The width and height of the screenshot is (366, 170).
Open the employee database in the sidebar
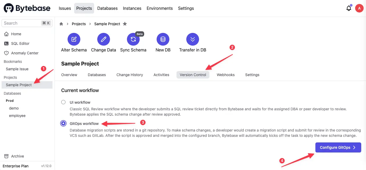tap(17, 116)
